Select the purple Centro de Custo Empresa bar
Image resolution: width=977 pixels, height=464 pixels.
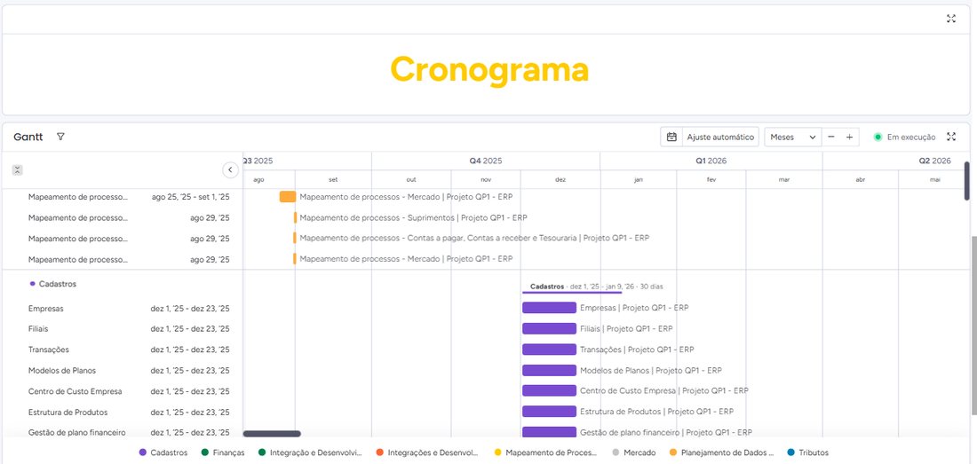pyautogui.click(x=549, y=390)
